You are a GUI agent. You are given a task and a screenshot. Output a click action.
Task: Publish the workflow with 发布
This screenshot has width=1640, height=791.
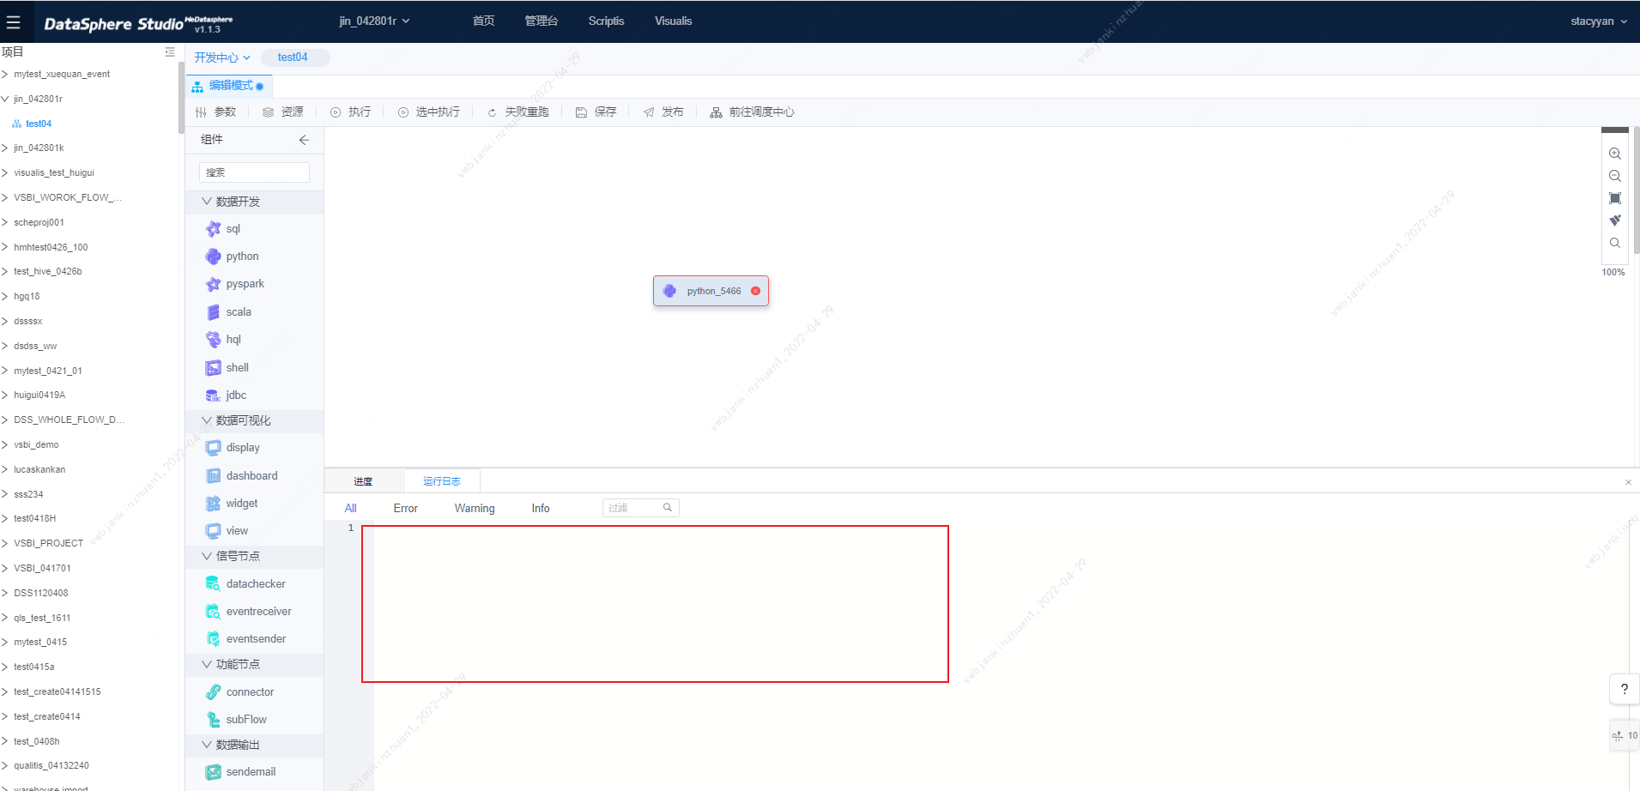tap(663, 112)
